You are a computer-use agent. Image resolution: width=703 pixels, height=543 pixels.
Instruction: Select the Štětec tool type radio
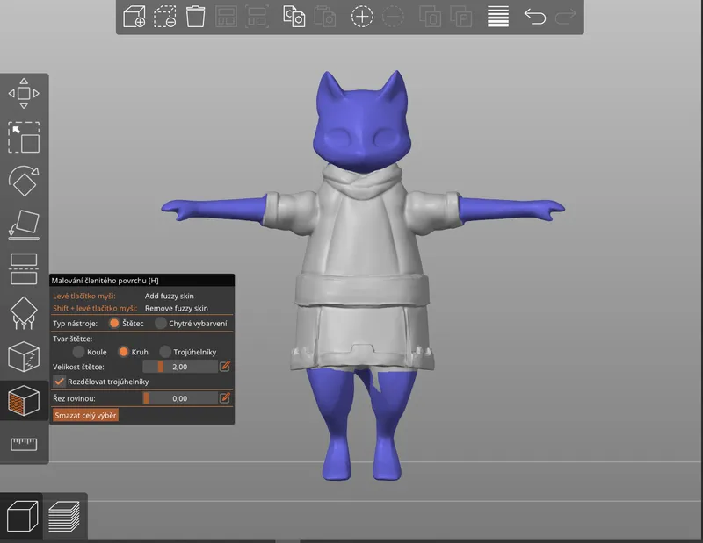point(114,323)
